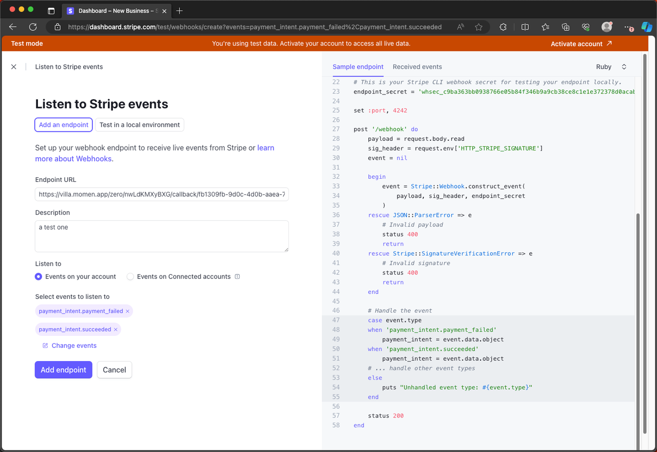Click the 'Listen to Stripe events' heading
This screenshot has width=657, height=452.
(x=102, y=104)
